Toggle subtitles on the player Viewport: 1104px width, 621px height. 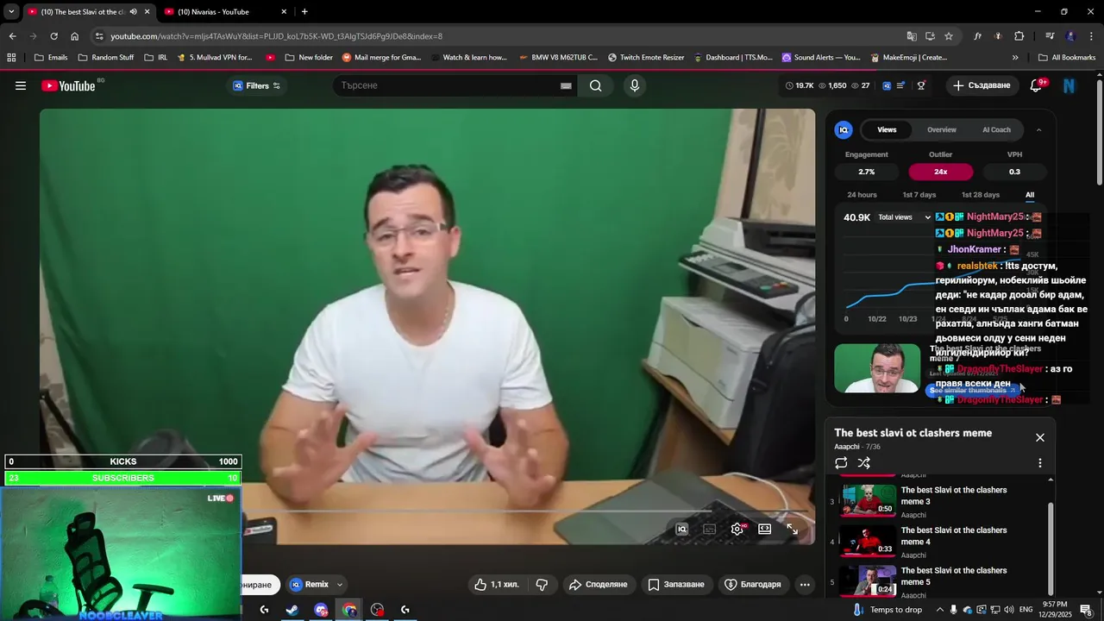tap(709, 530)
